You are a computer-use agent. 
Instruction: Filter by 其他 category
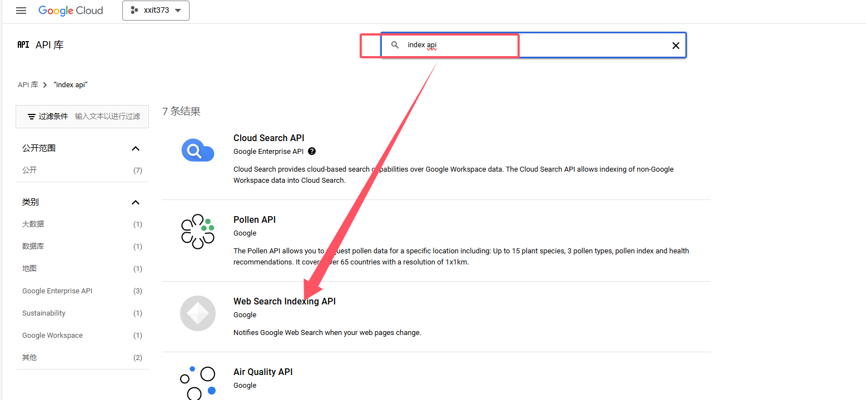point(82,358)
